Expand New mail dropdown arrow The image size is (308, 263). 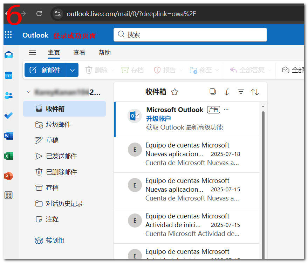pos(72,70)
